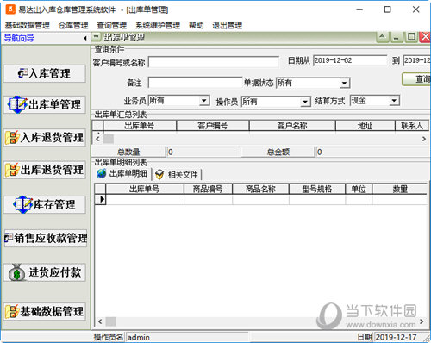Select the detail row pointer marker
This screenshot has width=431, height=343.
tap(100, 199)
